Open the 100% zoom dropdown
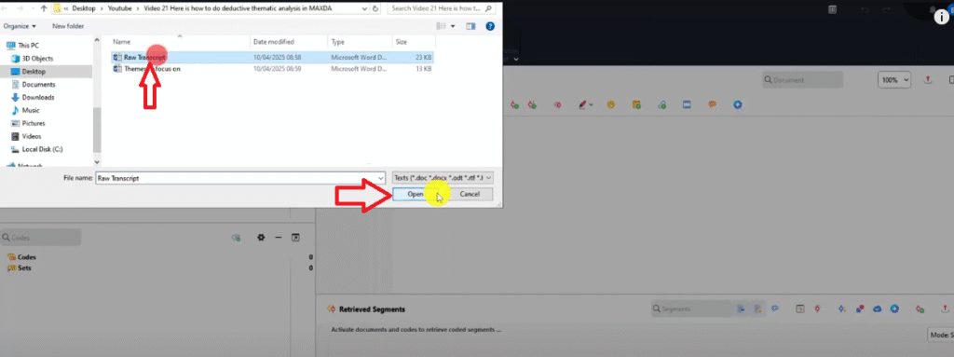 pos(893,80)
